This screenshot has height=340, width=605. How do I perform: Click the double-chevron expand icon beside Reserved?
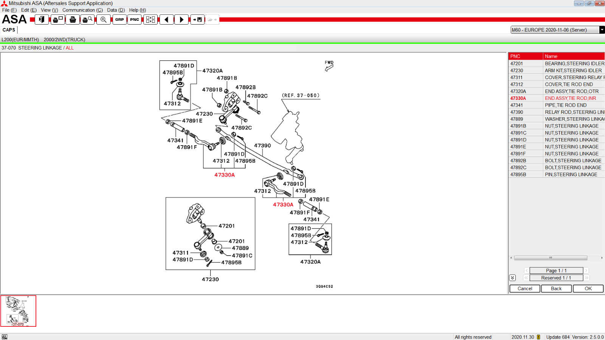click(512, 278)
